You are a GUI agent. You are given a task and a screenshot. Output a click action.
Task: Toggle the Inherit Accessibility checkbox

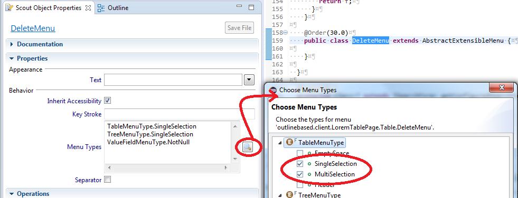pyautogui.click(x=107, y=101)
